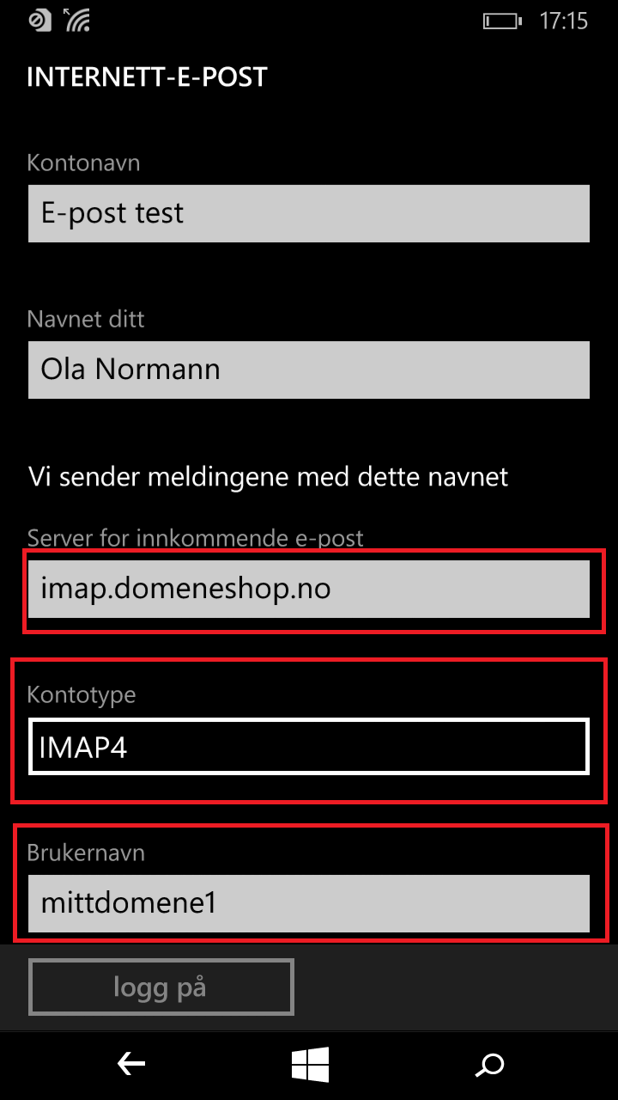Tap the Brukernavn field mittdomene1

pyautogui.click(x=309, y=904)
